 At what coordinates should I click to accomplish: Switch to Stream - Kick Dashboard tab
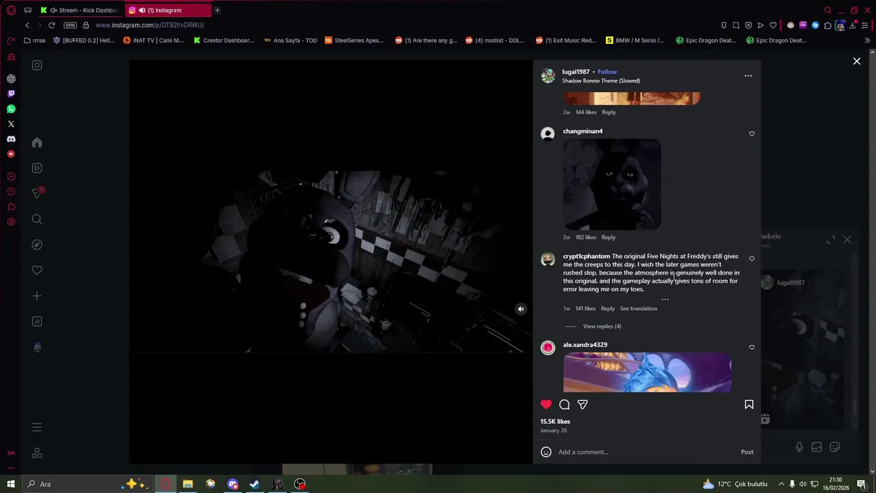click(x=79, y=10)
